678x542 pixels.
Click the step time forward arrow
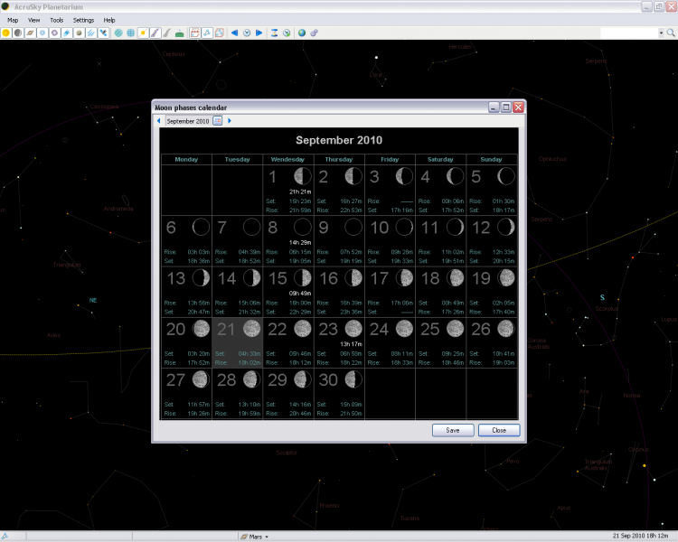[x=259, y=33]
